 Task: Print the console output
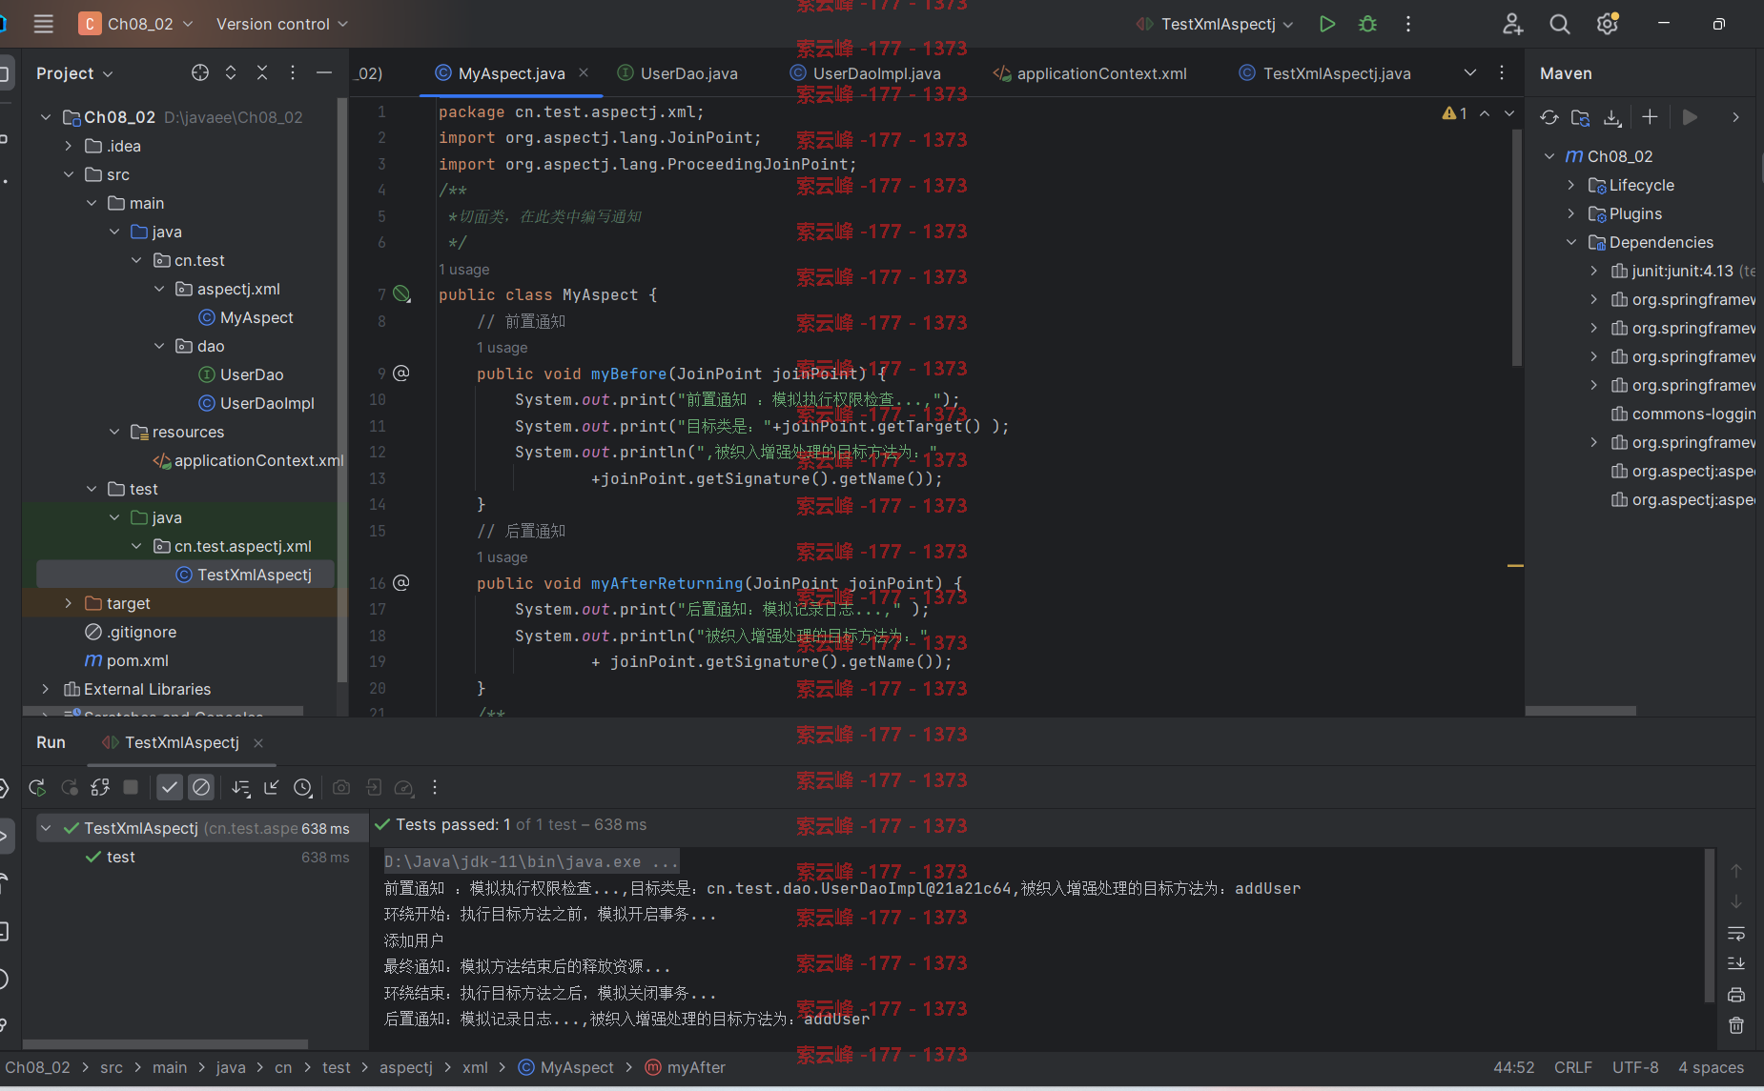point(1736,995)
